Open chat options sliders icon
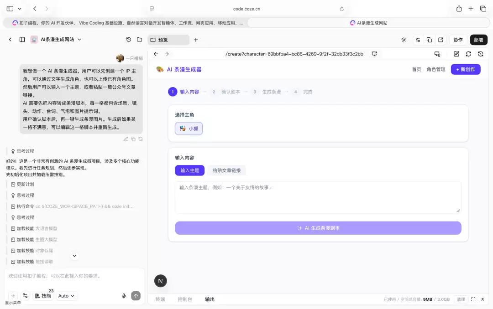 coord(25,296)
